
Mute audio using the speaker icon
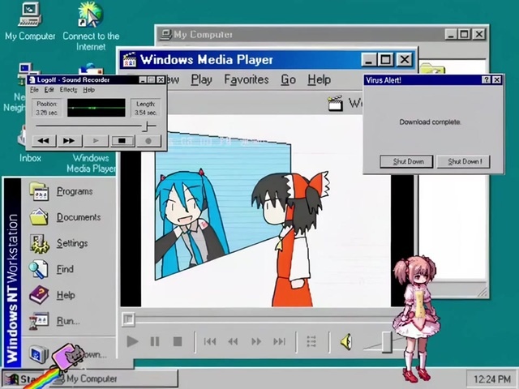point(345,342)
